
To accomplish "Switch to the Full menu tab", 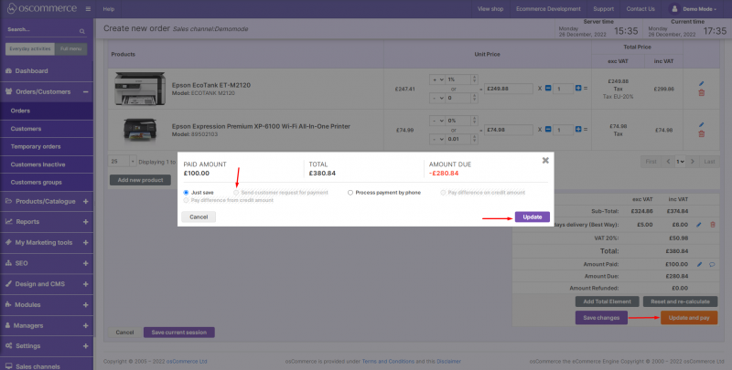I will point(69,48).
